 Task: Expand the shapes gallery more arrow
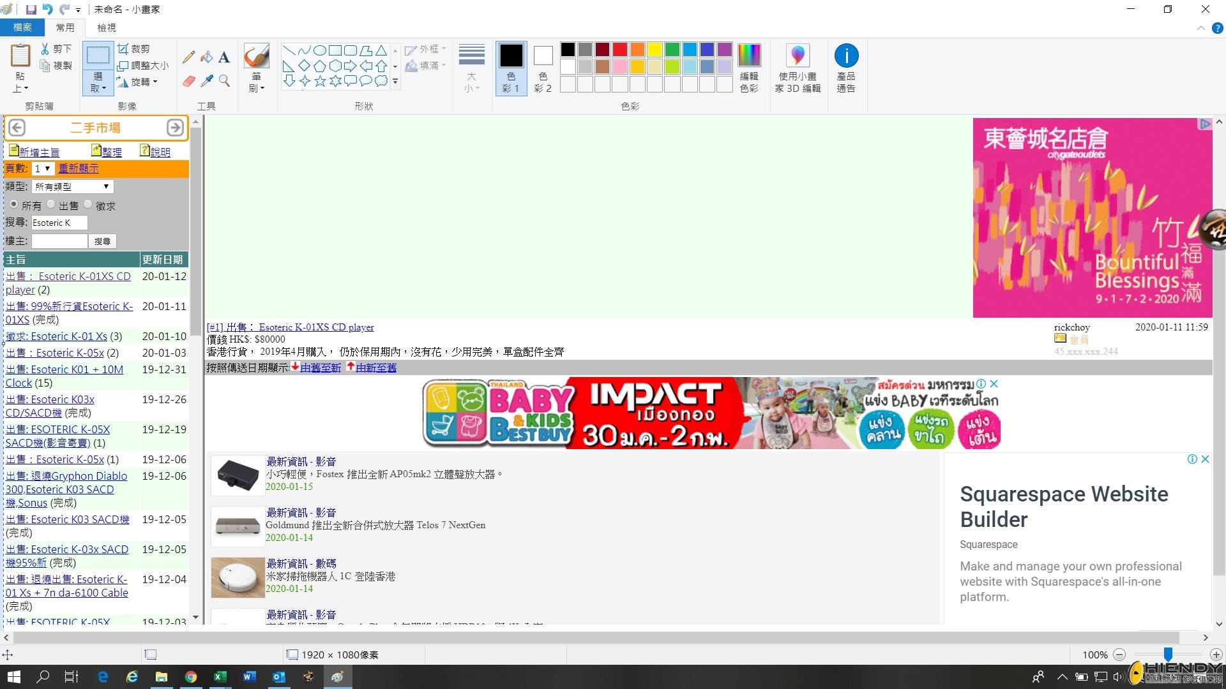click(395, 82)
